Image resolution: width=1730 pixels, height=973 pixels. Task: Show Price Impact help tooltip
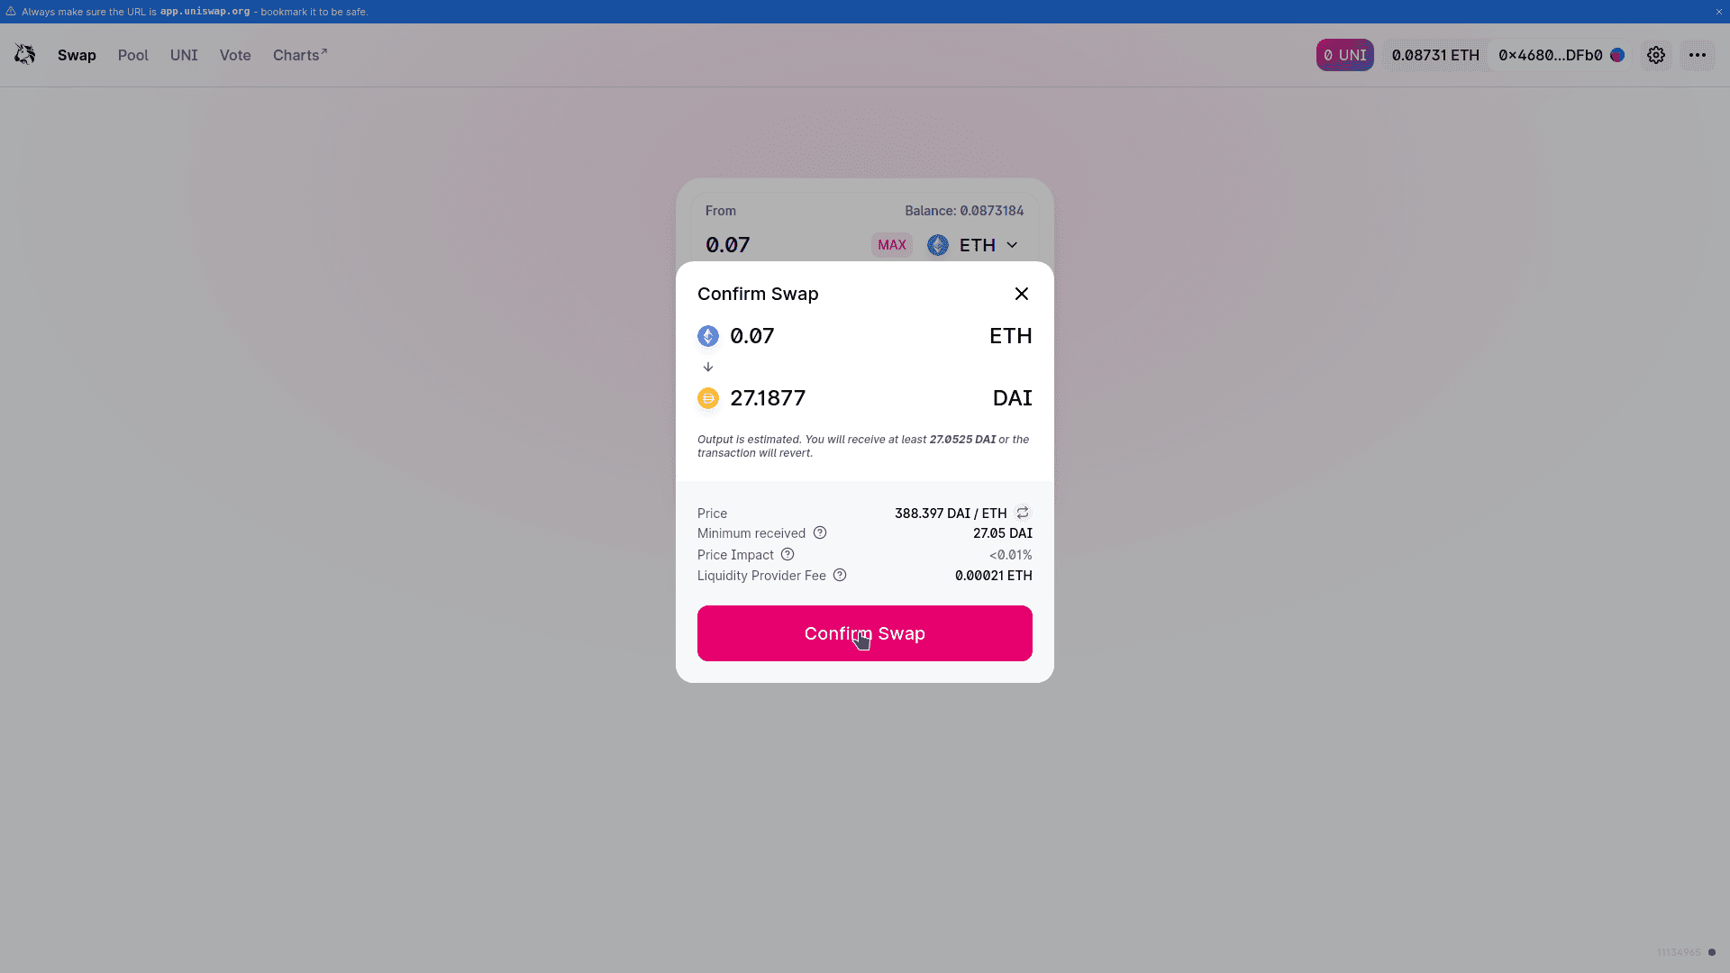pyautogui.click(x=788, y=554)
